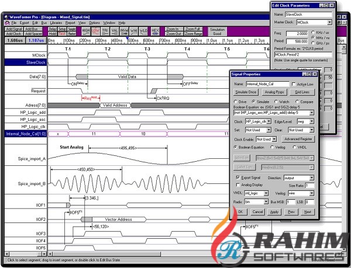This screenshot has height=268, width=351.
Task: Activate the Setup parameter tool
Action: pyautogui.click(x=62, y=29)
